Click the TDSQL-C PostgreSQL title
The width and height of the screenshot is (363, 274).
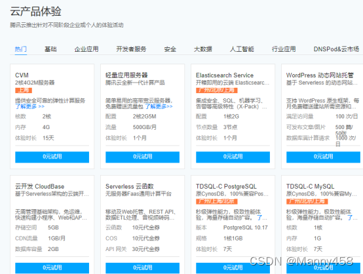pos(226,186)
